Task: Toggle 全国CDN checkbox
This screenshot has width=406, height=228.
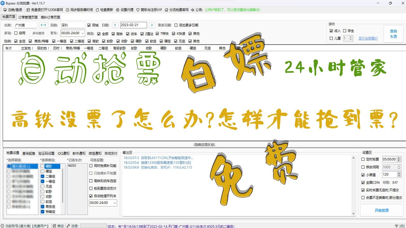Action: pos(363,182)
